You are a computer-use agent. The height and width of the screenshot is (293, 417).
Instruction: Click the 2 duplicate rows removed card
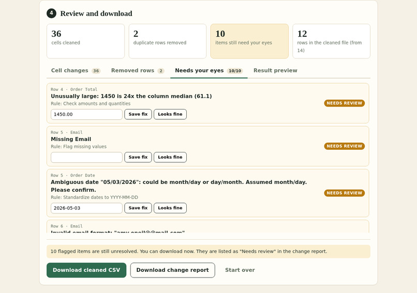tap(168, 41)
